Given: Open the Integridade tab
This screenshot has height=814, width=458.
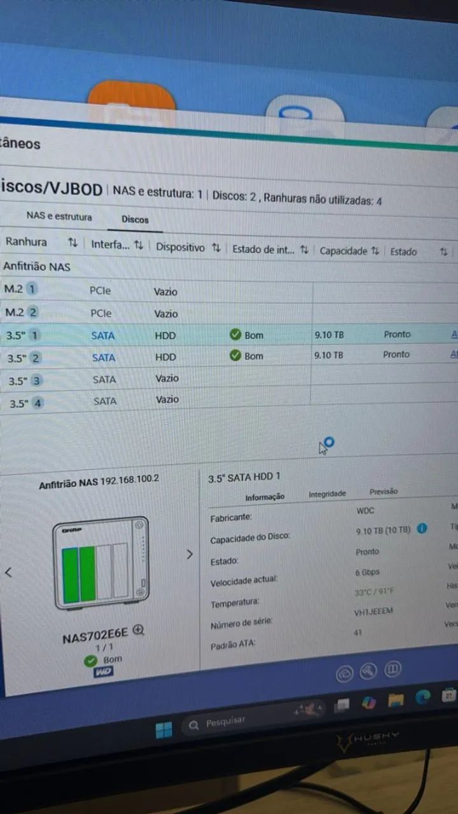Looking at the screenshot, I should pyautogui.click(x=328, y=493).
